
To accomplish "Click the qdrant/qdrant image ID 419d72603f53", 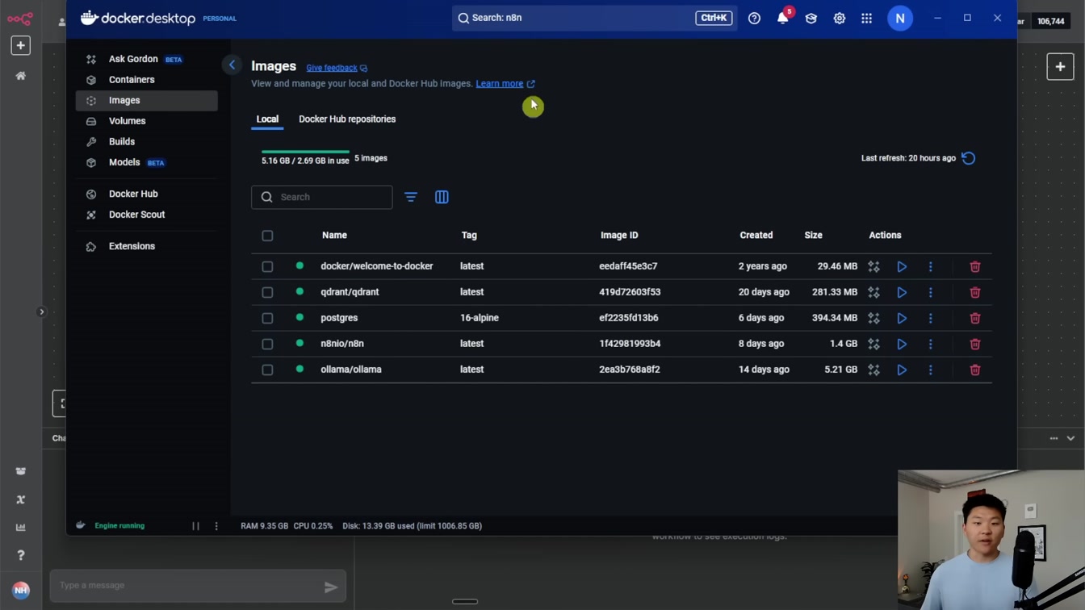I will tap(630, 292).
